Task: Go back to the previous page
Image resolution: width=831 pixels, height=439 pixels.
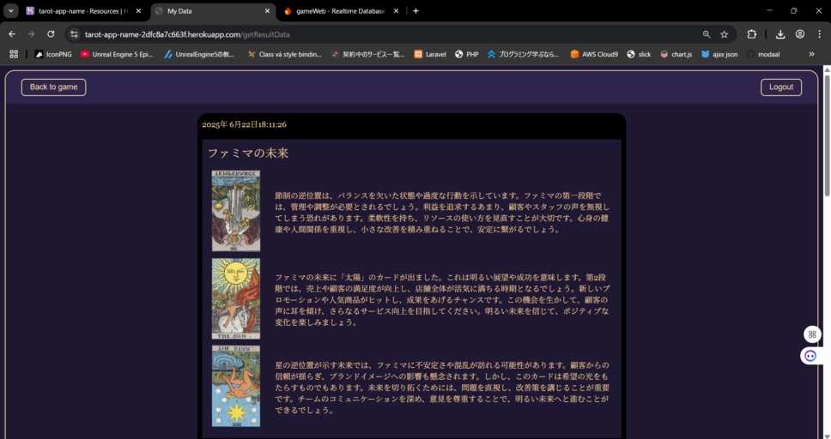Action: 12,34
